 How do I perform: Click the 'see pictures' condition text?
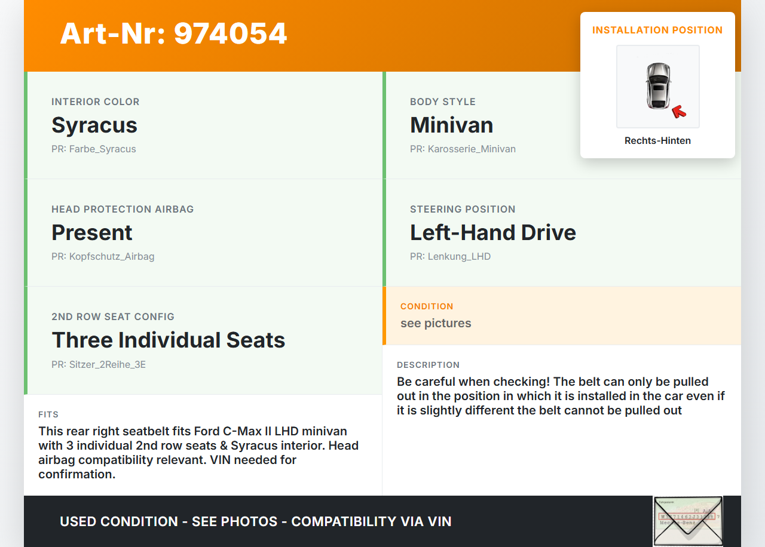point(436,324)
